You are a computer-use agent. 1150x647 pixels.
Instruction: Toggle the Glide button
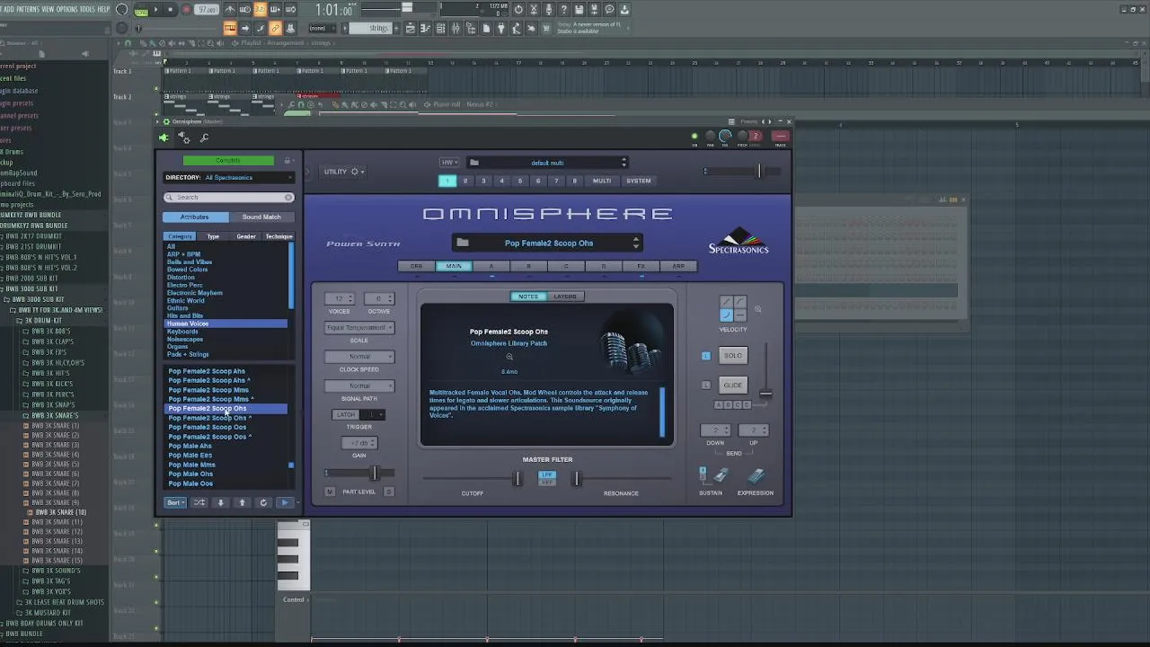click(733, 386)
